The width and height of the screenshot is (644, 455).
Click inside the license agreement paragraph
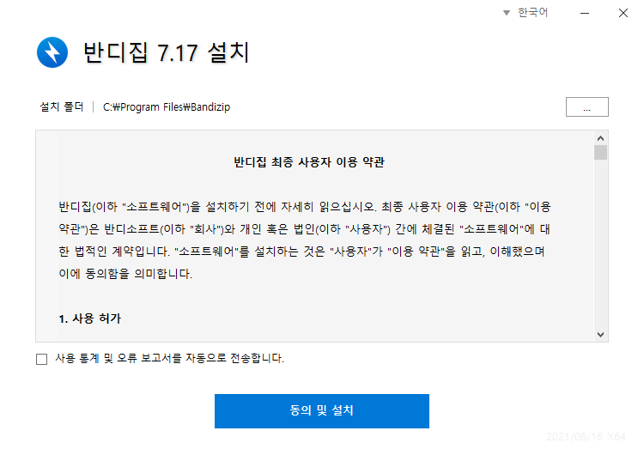click(x=304, y=240)
